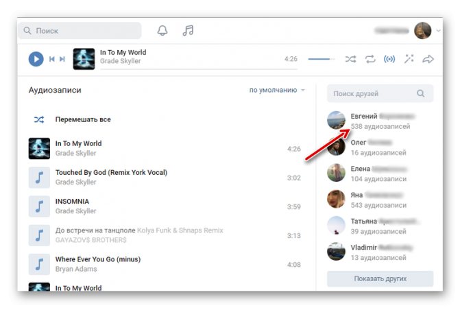This screenshot has height=310, width=460.
Task: Open Татьяна's avatar
Action: click(x=336, y=225)
